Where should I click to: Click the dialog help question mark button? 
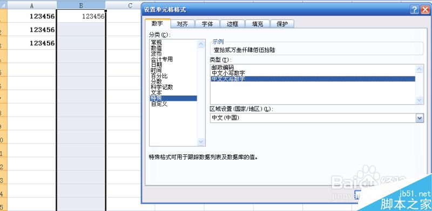click(414, 10)
